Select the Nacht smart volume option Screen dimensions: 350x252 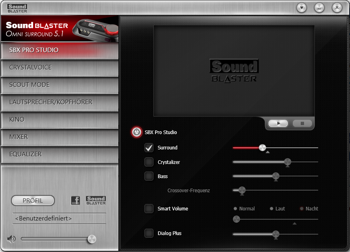[309, 209]
